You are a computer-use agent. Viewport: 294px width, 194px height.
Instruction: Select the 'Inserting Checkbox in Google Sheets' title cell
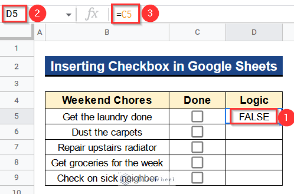[x=164, y=66]
